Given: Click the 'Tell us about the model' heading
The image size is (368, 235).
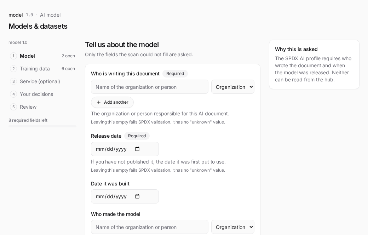Looking at the screenshot, I should tap(122, 45).
